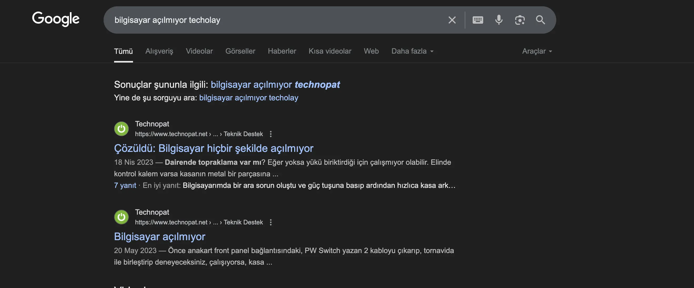Open 'Çözüldü: Bilgisayar hiçbir şekilde açılmıyor' result
694x288 pixels.
click(x=214, y=148)
